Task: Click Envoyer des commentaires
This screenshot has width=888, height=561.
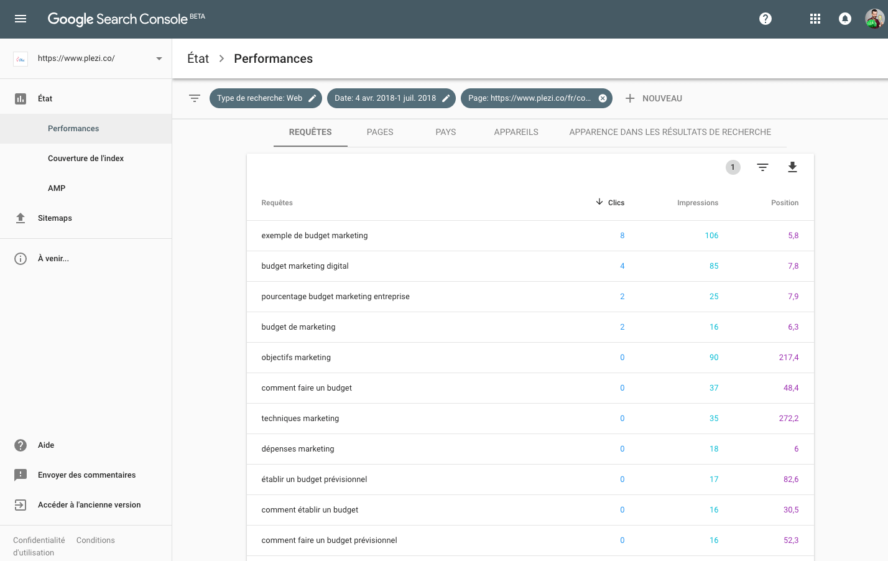Action: [86, 475]
